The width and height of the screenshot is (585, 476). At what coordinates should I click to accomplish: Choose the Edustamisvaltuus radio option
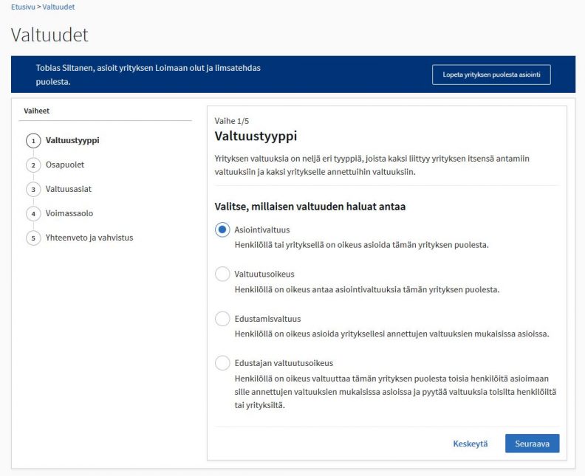pos(222,319)
